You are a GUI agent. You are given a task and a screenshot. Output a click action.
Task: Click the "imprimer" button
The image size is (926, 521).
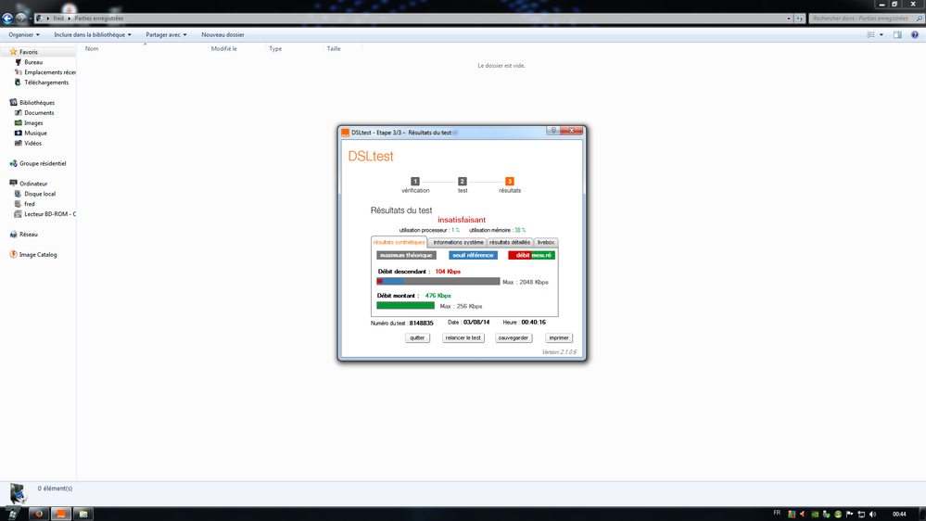click(559, 337)
